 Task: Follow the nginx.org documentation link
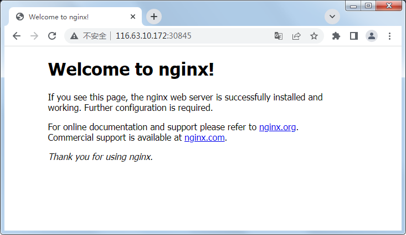click(x=277, y=127)
